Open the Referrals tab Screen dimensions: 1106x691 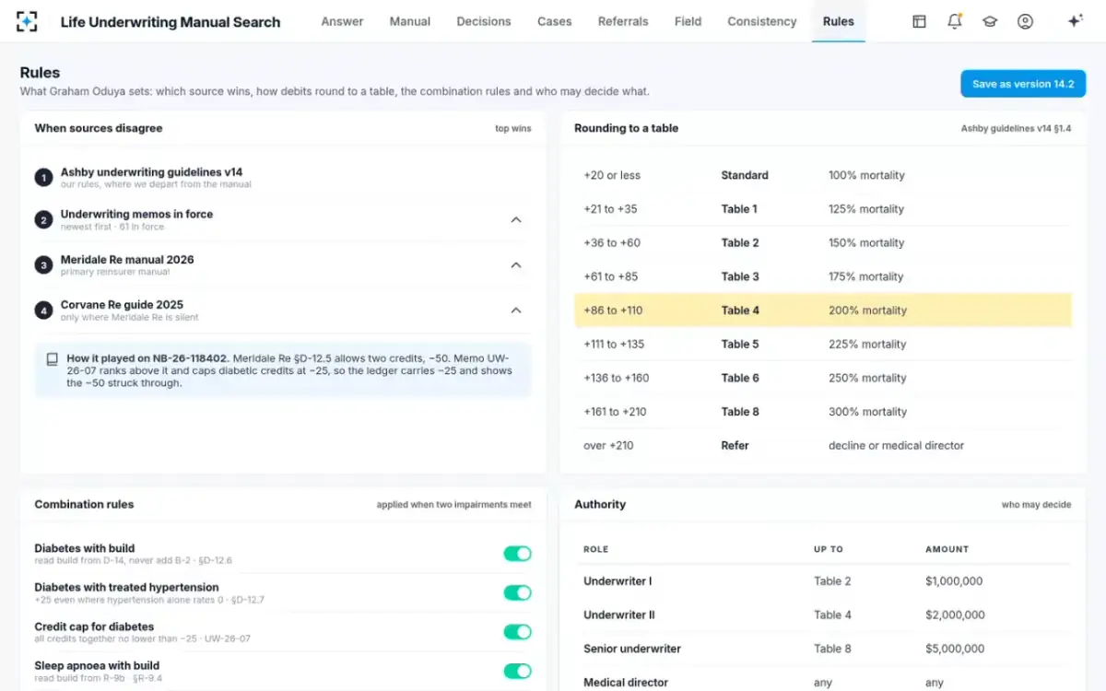tap(623, 21)
